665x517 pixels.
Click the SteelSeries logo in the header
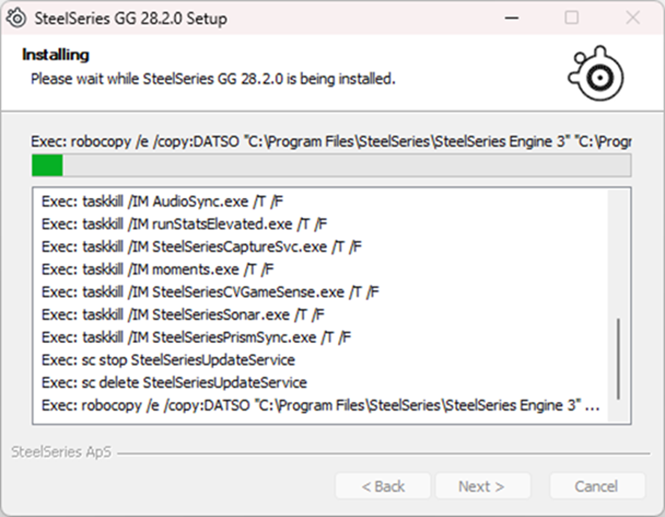(599, 73)
